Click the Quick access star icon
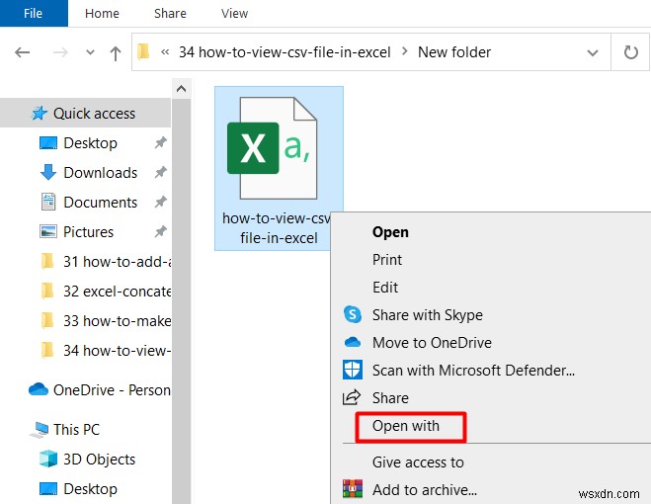 click(x=40, y=113)
